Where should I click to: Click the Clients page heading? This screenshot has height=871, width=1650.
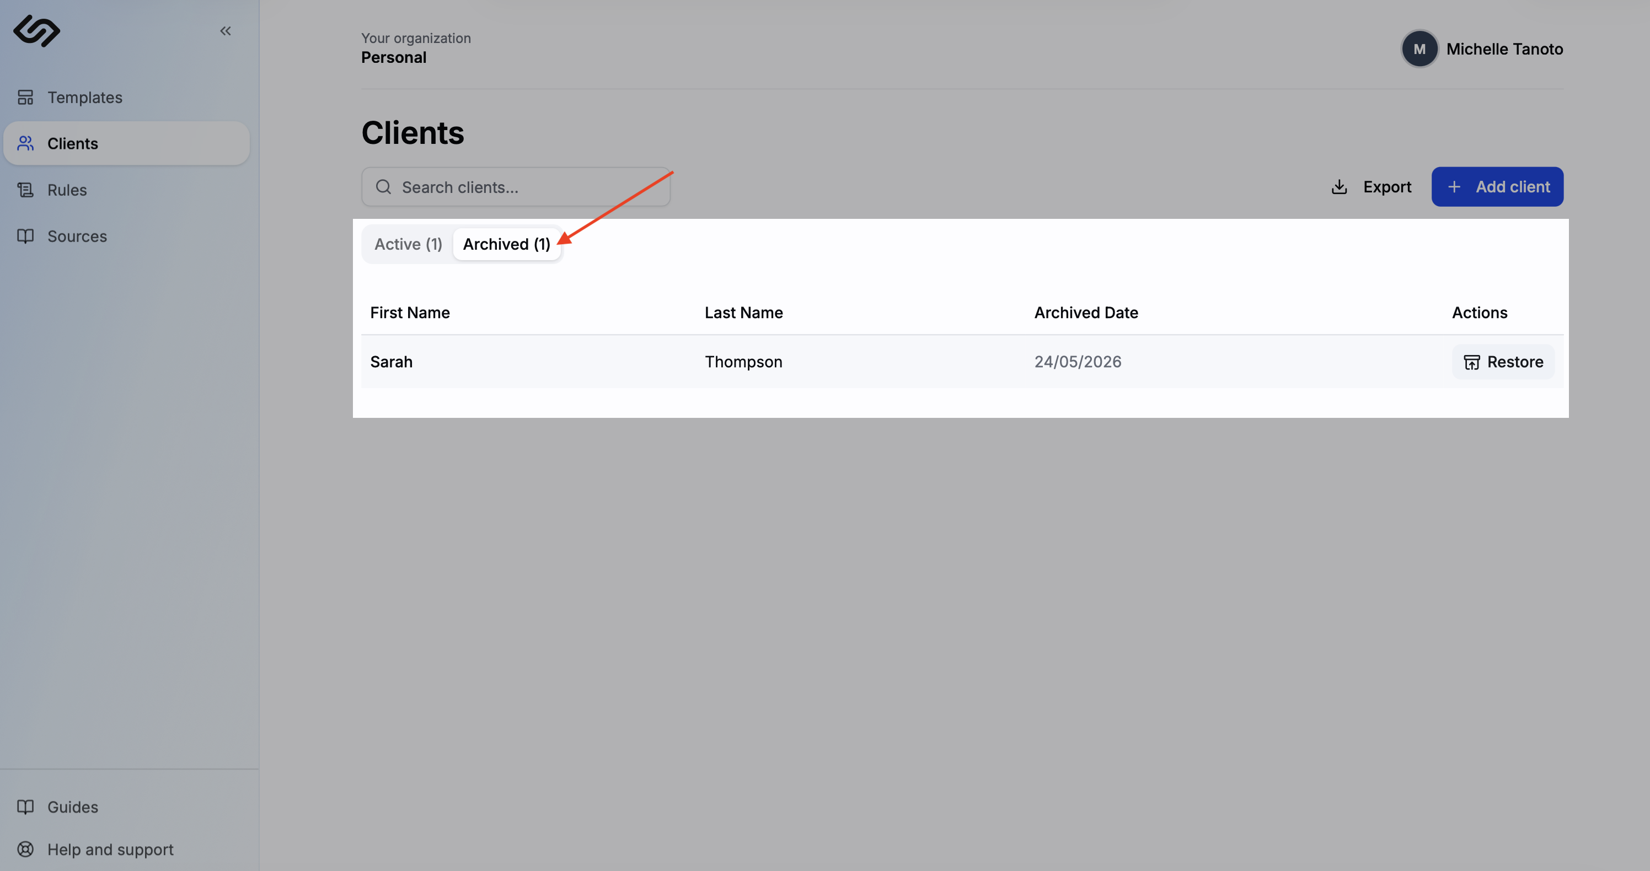pyautogui.click(x=413, y=132)
